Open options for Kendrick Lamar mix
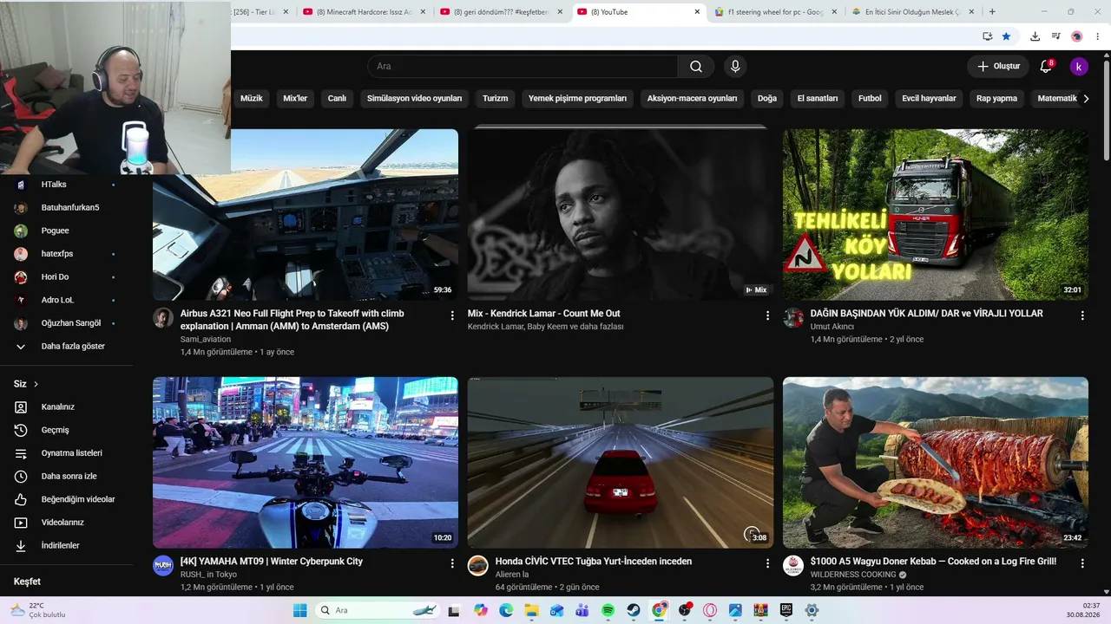 click(x=767, y=315)
